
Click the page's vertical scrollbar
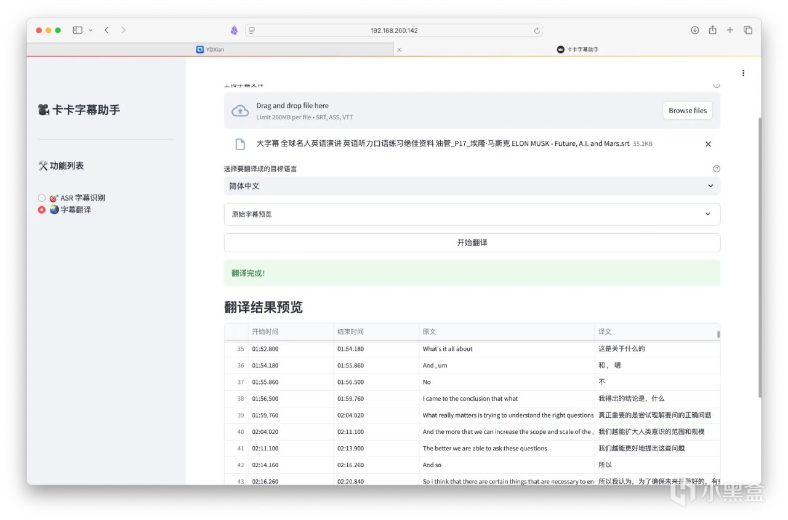click(759, 257)
